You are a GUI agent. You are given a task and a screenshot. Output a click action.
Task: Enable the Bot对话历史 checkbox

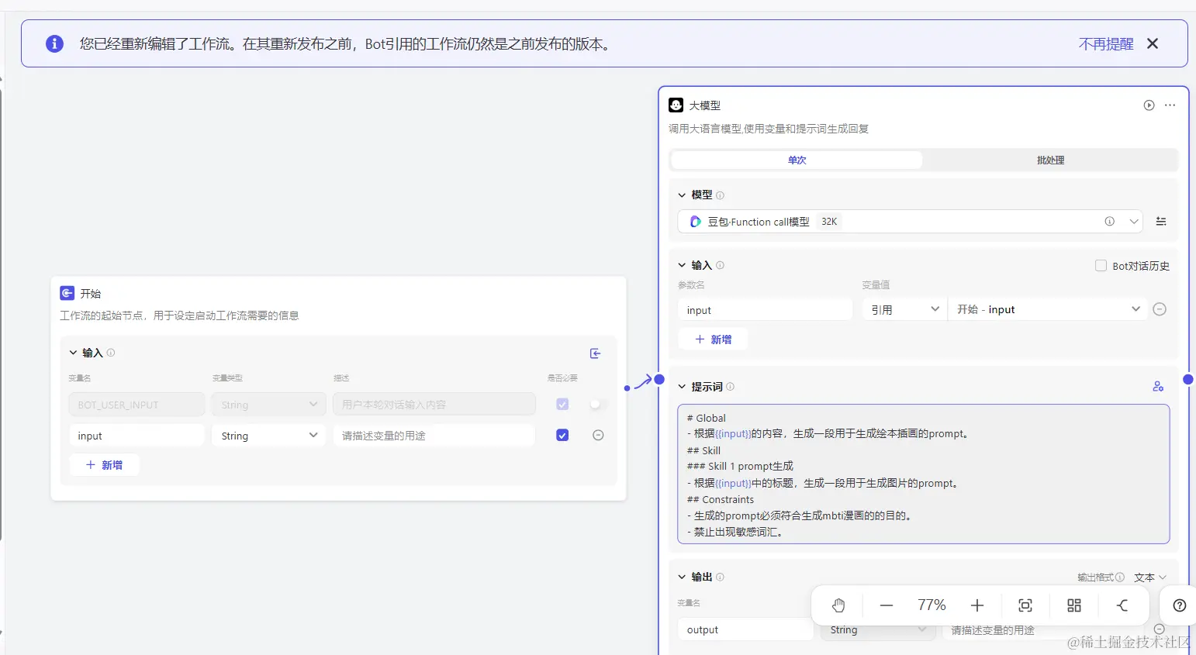pos(1101,265)
